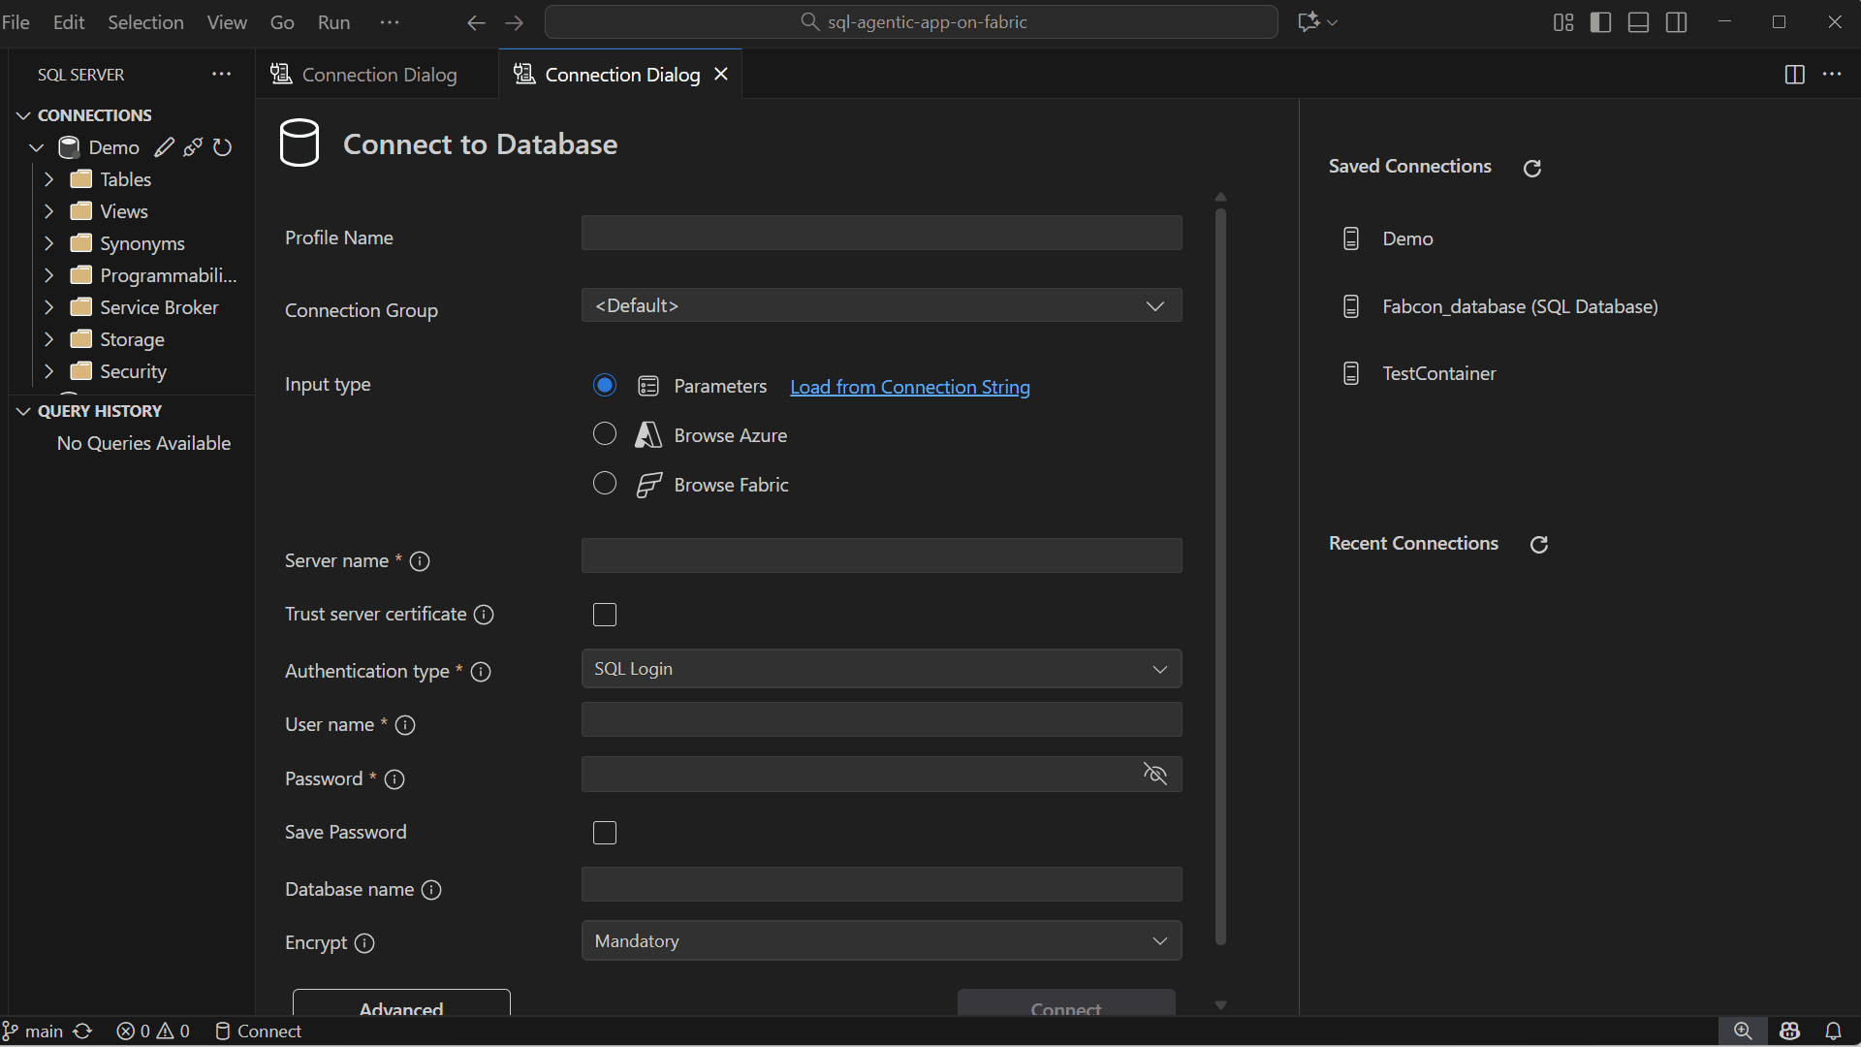Check the Save Password option
The image size is (1861, 1047).
[604, 832]
